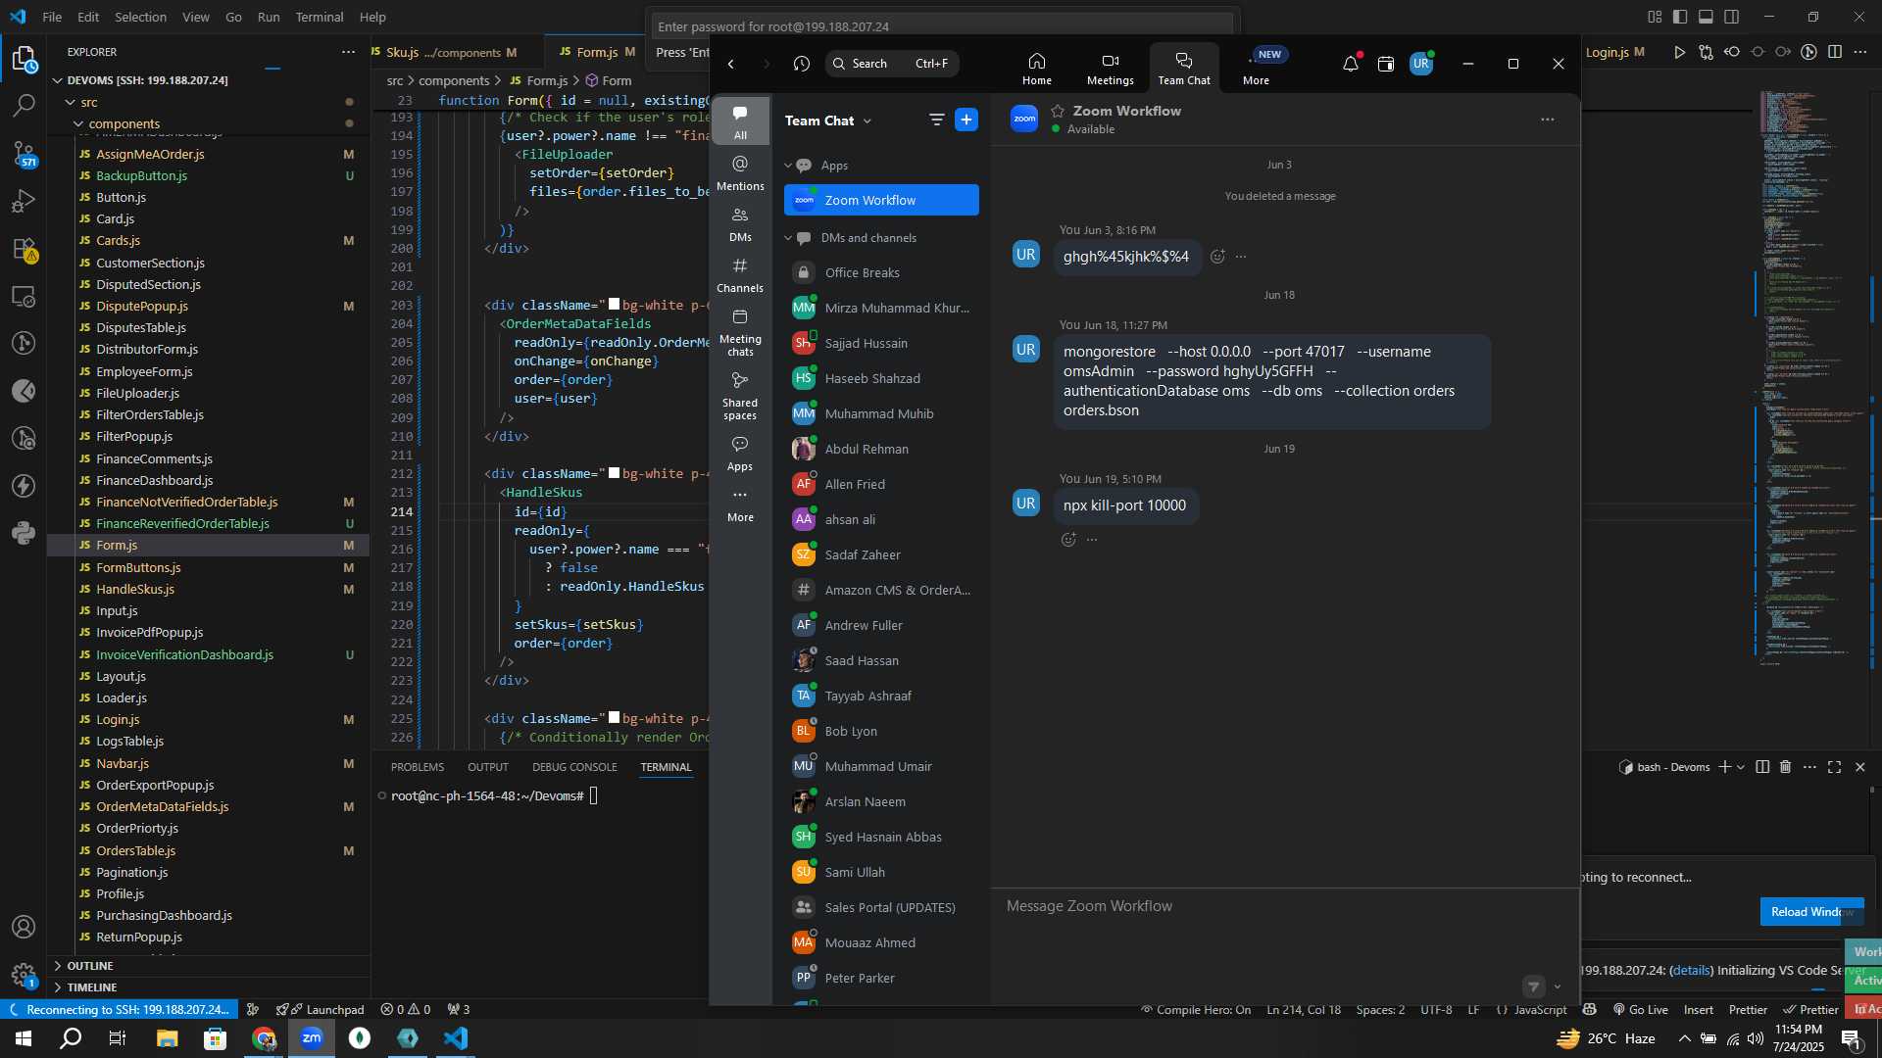Collapse DMs and channels section

(x=788, y=238)
